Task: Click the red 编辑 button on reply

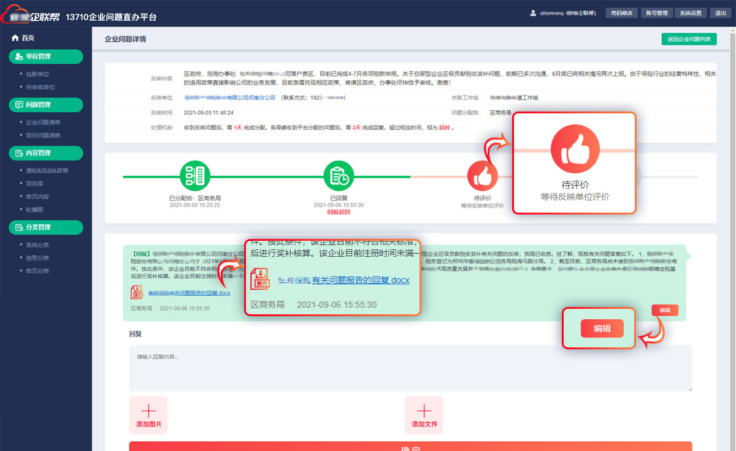Action: click(x=665, y=310)
